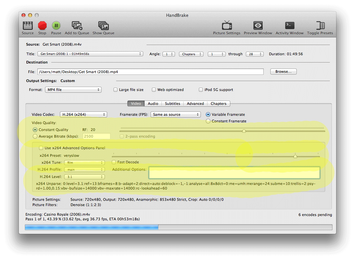This screenshot has height=260, width=355.
Task: Click the Additional Options text field
Action: coord(234,173)
